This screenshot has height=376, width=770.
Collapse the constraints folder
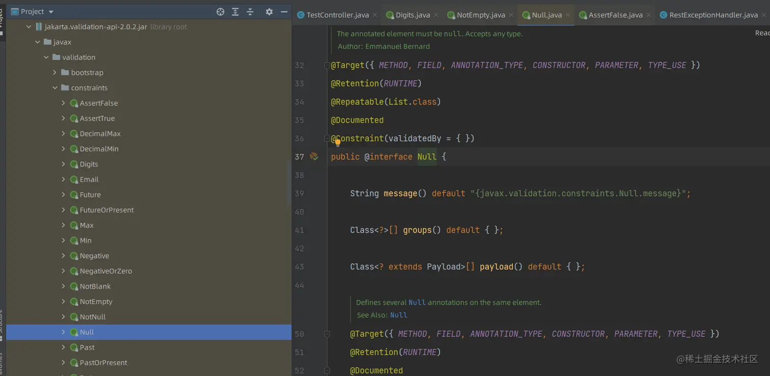[55, 88]
